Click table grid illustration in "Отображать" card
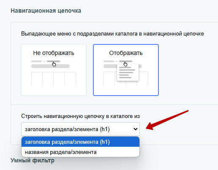The height and width of the screenshot is (170, 218). coord(126,79)
